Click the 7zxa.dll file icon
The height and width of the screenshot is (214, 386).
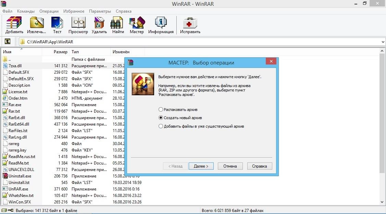coord(5,66)
